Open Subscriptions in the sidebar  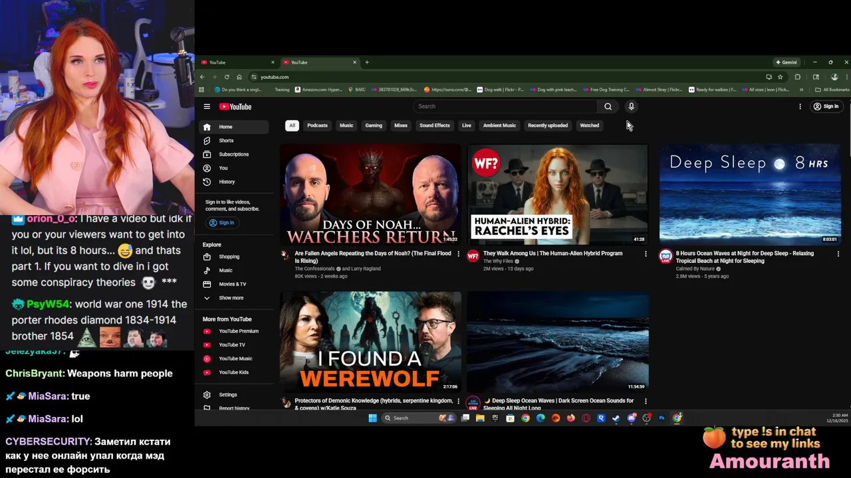coord(233,154)
